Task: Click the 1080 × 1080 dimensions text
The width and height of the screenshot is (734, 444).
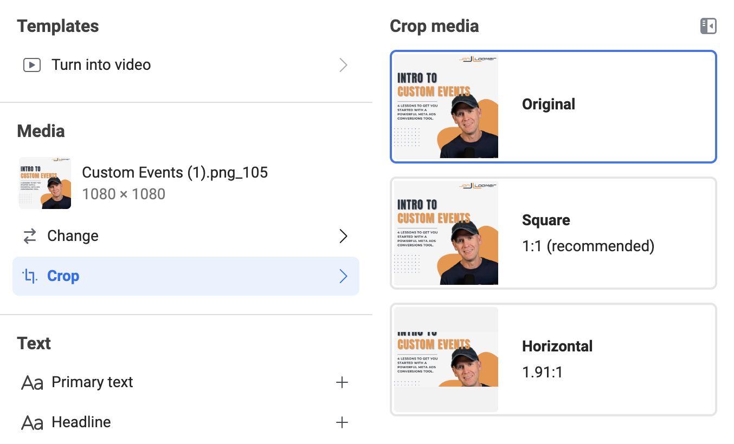Action: (124, 194)
